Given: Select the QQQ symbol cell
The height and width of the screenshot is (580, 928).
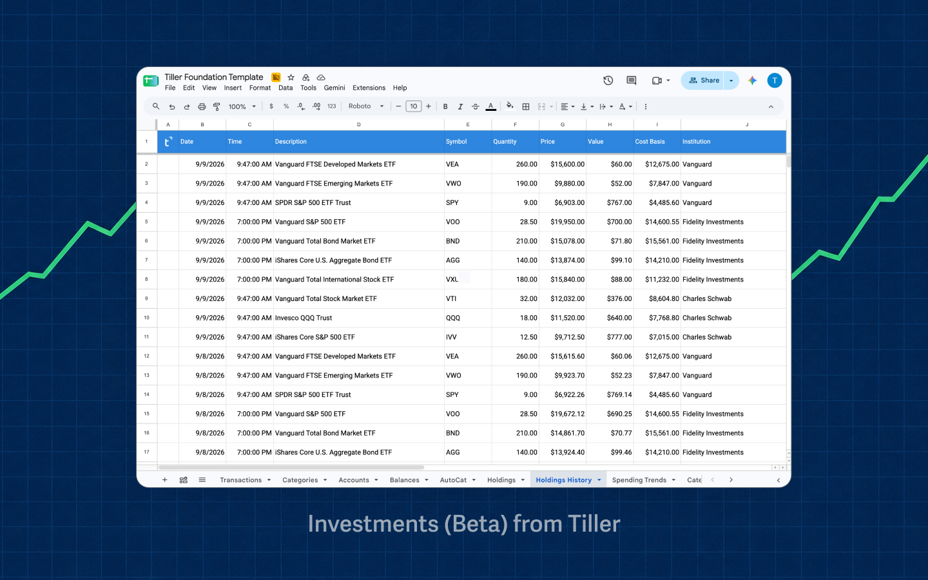Looking at the screenshot, I should (468, 318).
